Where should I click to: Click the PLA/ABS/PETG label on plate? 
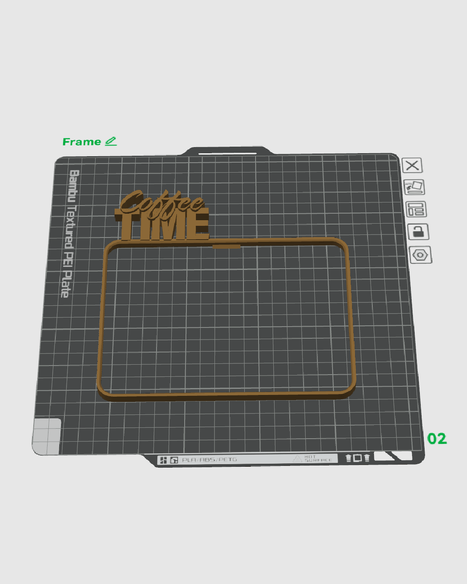point(209,460)
